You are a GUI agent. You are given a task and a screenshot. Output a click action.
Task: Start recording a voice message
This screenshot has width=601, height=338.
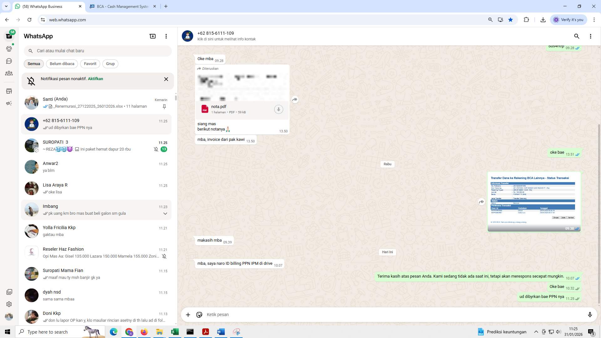[590, 315]
